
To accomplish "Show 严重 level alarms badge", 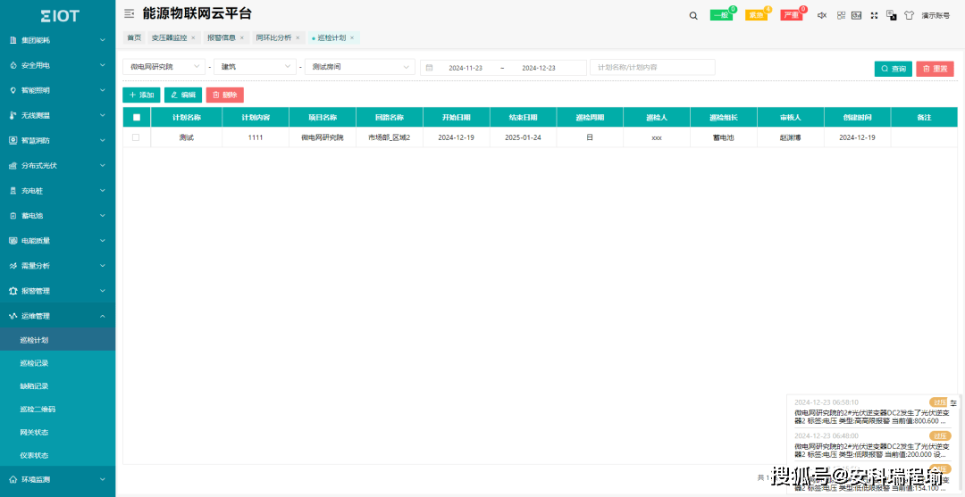I will (792, 15).
